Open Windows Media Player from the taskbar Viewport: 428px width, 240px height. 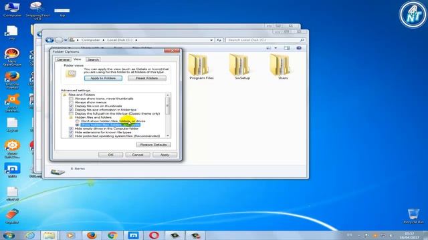pyautogui.click(x=70, y=235)
